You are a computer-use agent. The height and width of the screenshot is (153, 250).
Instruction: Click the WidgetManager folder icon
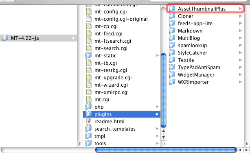tap(172, 74)
